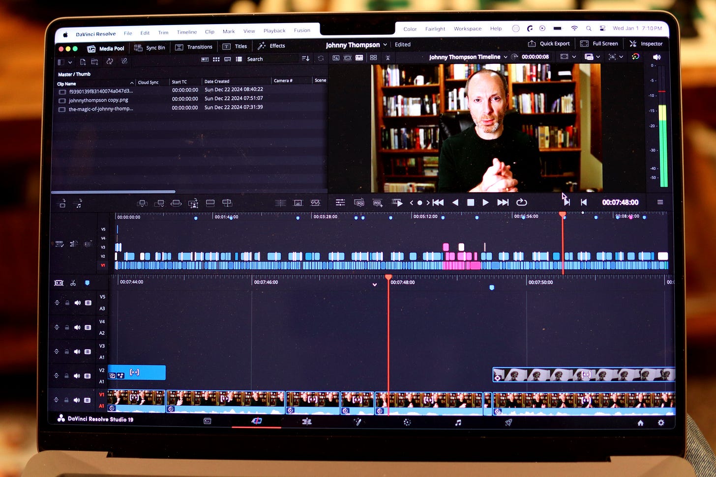Click the smart insert edit icon
This screenshot has width=716, height=477.
click(142, 203)
